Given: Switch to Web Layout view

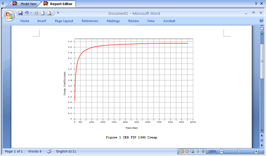Looking at the screenshot, I should pyautogui.click(x=192, y=151).
